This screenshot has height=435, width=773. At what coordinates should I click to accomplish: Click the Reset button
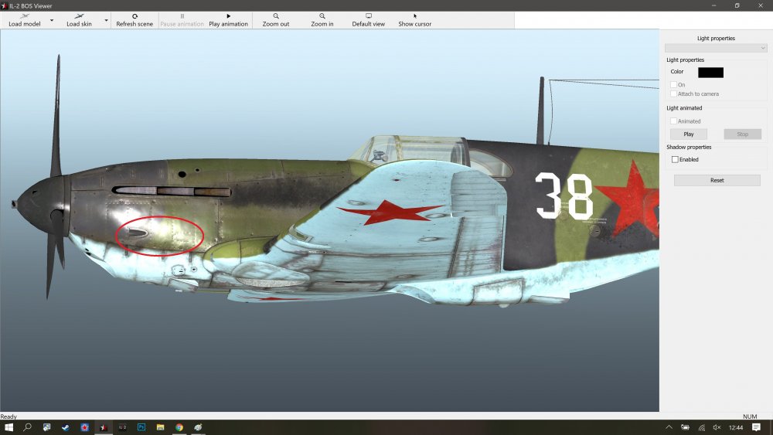tap(717, 180)
